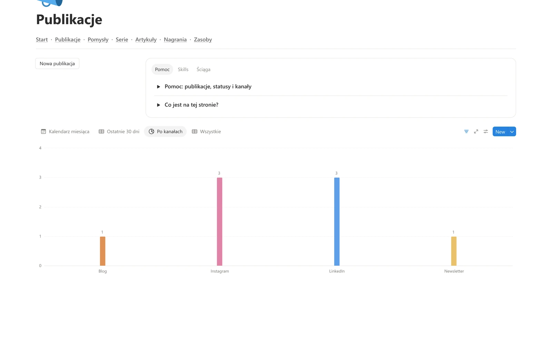Expand 'Co jest na tej stronie?' toggle
Screen dimensions: 552x345
pos(158,105)
